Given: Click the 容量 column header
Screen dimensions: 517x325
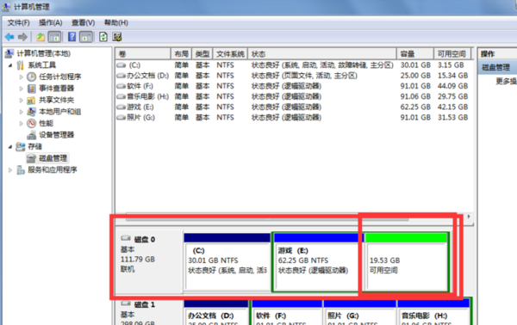Looking at the screenshot, I should pyautogui.click(x=415, y=53).
